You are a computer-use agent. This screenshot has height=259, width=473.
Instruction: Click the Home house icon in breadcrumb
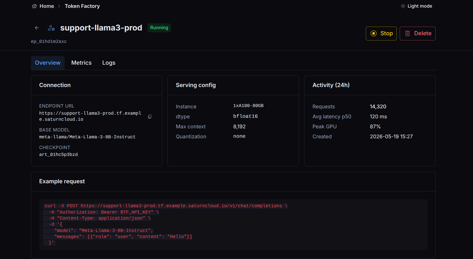point(34,6)
